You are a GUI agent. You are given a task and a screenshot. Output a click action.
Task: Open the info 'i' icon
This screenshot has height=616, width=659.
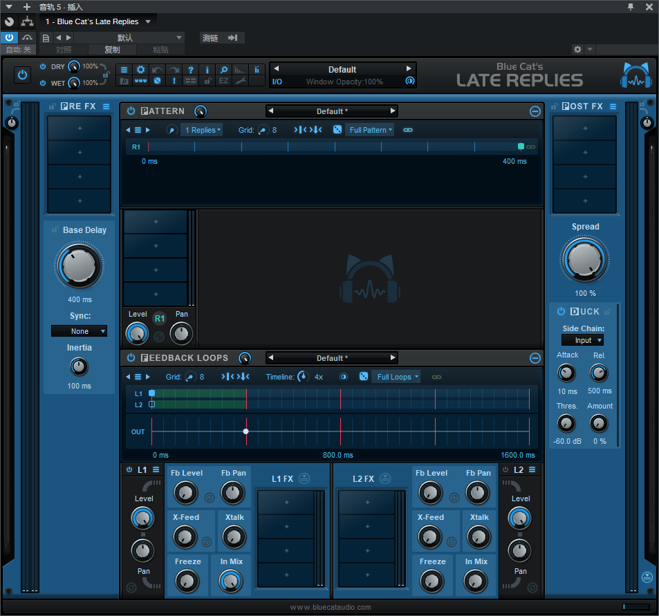[207, 70]
